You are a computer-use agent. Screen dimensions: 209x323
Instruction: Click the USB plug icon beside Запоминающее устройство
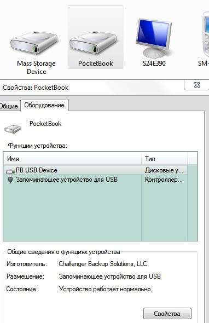tap(10, 179)
